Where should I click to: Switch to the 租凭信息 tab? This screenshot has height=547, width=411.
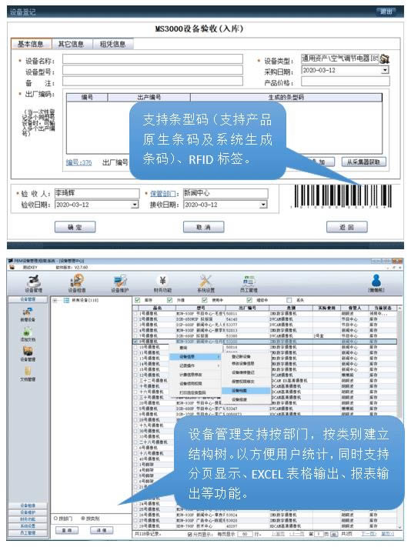pyautogui.click(x=112, y=45)
